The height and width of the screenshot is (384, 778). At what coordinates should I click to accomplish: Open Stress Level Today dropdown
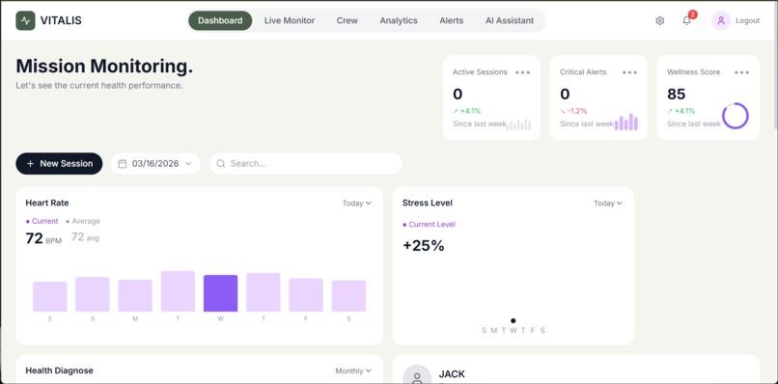[608, 204]
